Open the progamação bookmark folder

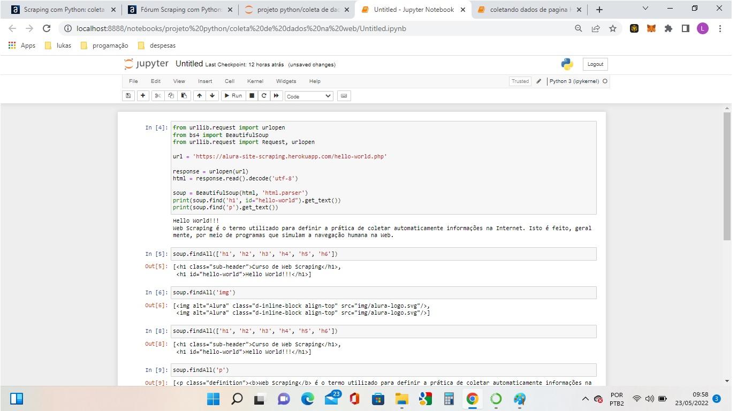pyautogui.click(x=104, y=45)
